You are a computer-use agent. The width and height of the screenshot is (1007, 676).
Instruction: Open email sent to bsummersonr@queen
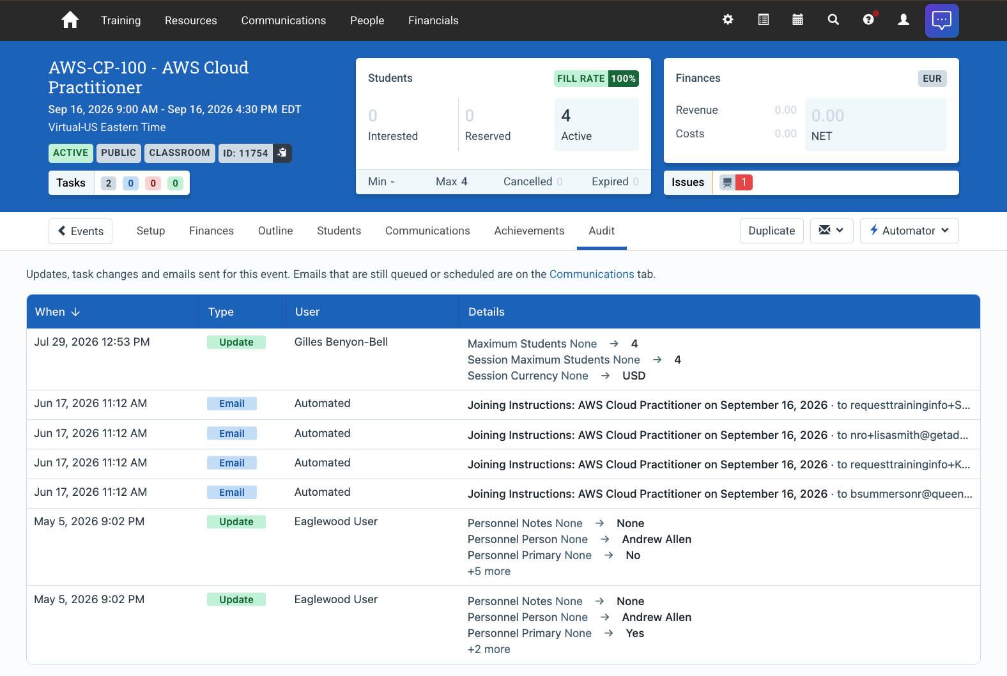click(720, 494)
